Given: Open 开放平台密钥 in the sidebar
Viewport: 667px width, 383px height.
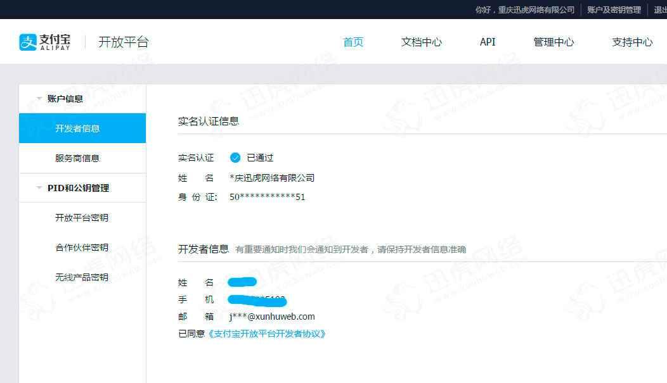Looking at the screenshot, I should (x=81, y=218).
